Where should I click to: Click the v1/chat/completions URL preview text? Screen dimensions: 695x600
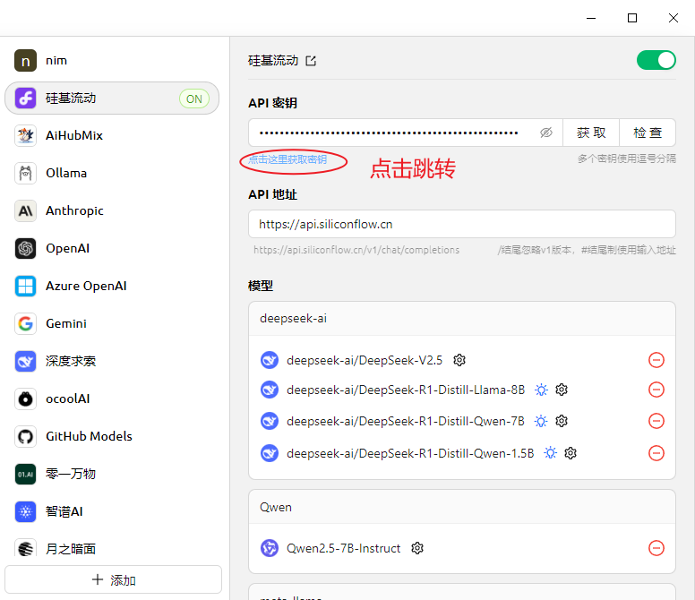(356, 250)
